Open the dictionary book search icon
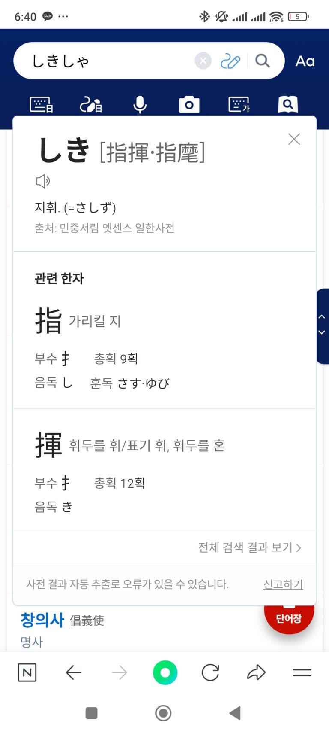The image size is (329, 733). pyautogui.click(x=288, y=104)
